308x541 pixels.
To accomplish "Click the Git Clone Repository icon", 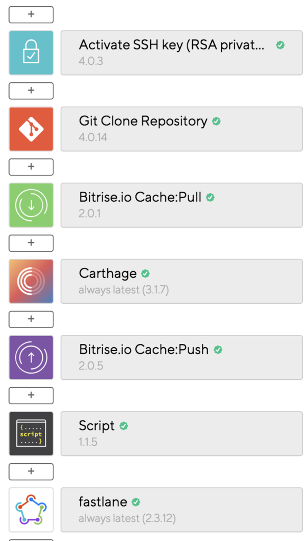I will 31,129.
